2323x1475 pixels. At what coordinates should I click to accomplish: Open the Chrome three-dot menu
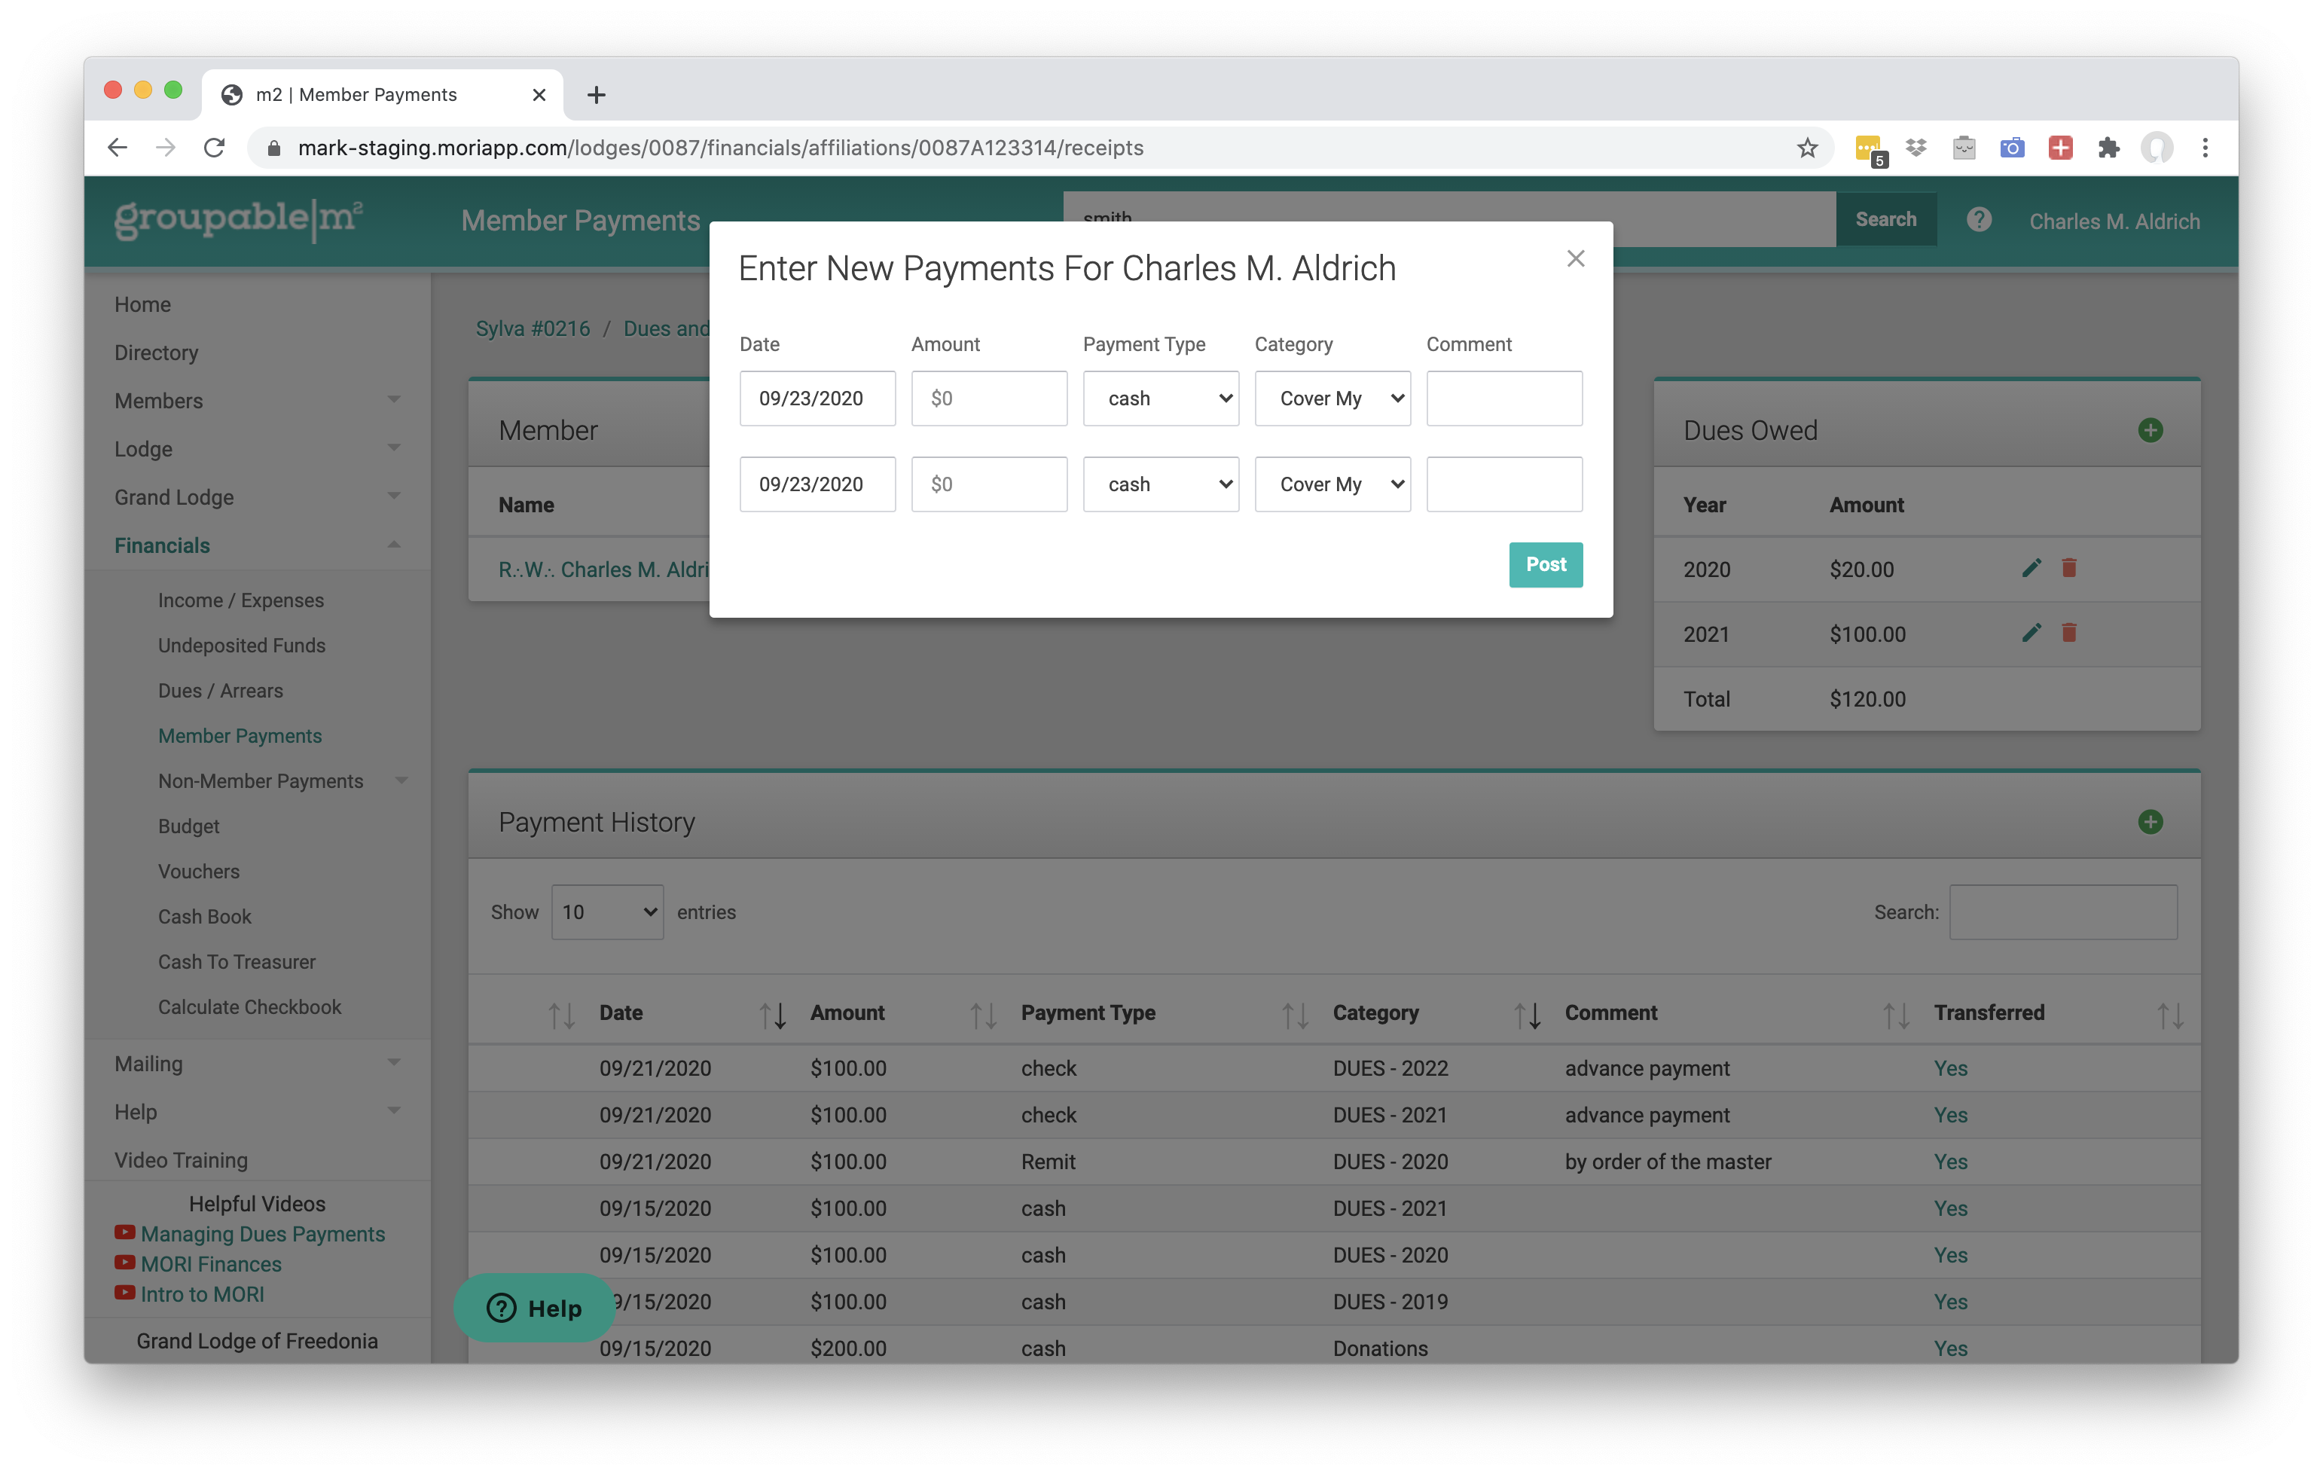[2205, 148]
